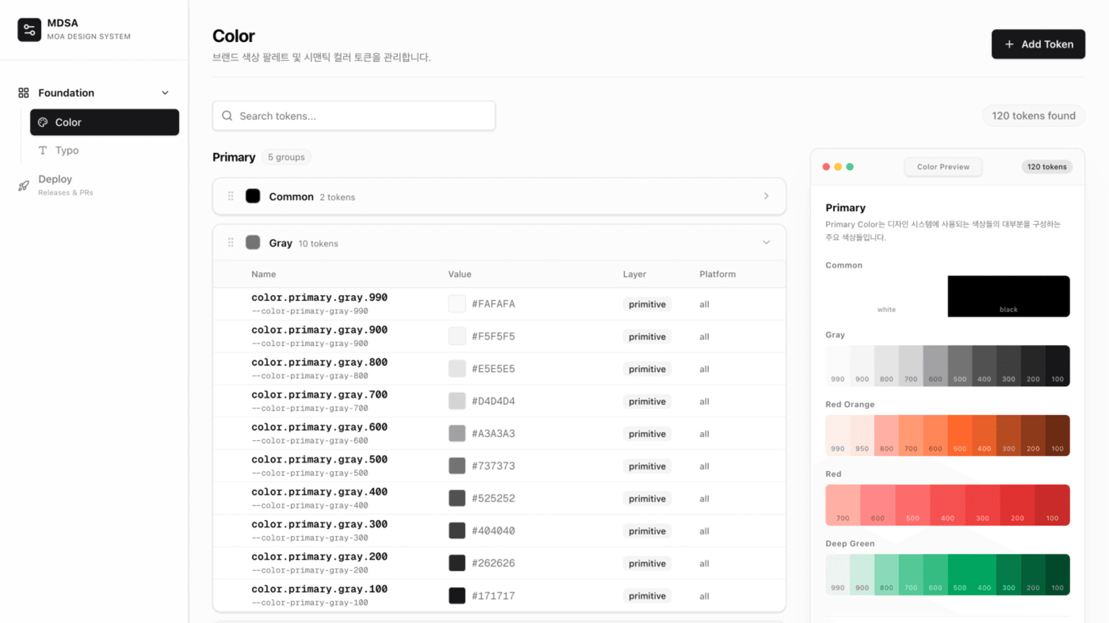The image size is (1109, 623).
Task: Click the primitive tag for gray.990
Action: click(x=647, y=304)
